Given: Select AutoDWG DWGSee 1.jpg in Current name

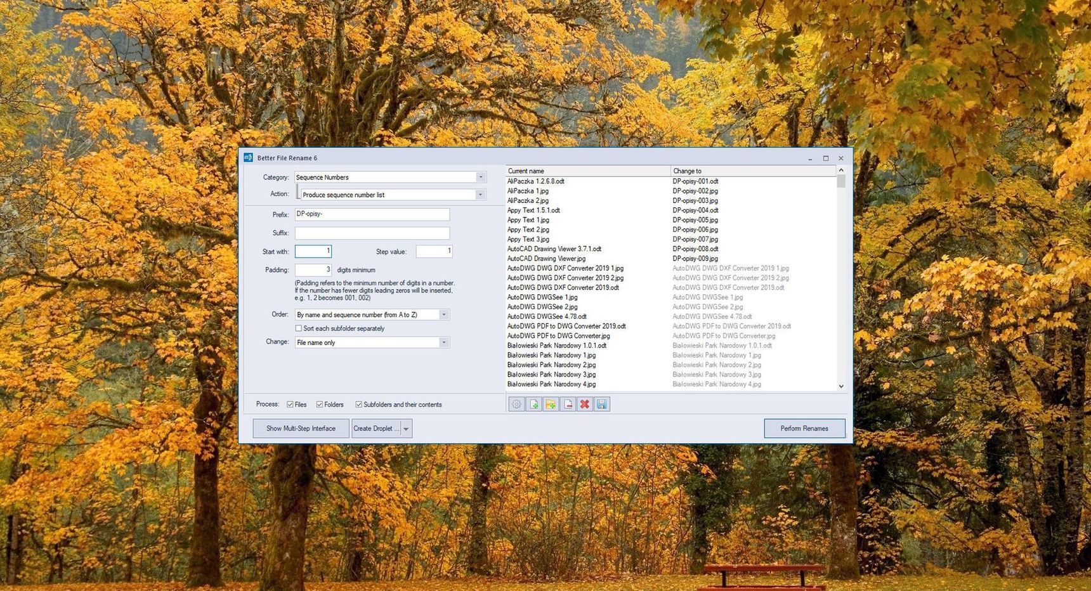Looking at the screenshot, I should pos(542,297).
